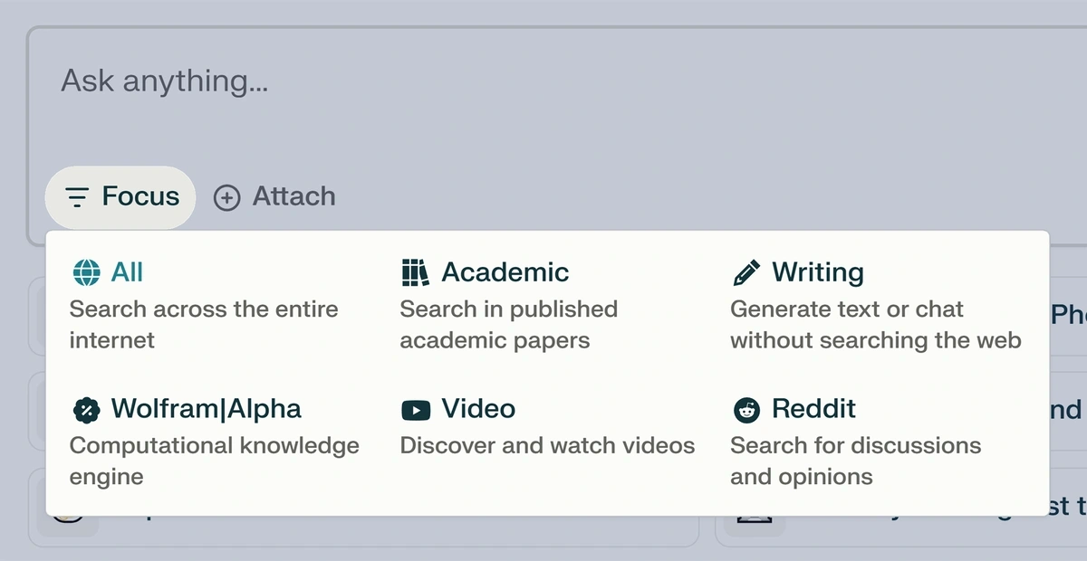Click the Wolfram|Alpha badge icon
This screenshot has width=1087, height=561.
click(x=86, y=409)
